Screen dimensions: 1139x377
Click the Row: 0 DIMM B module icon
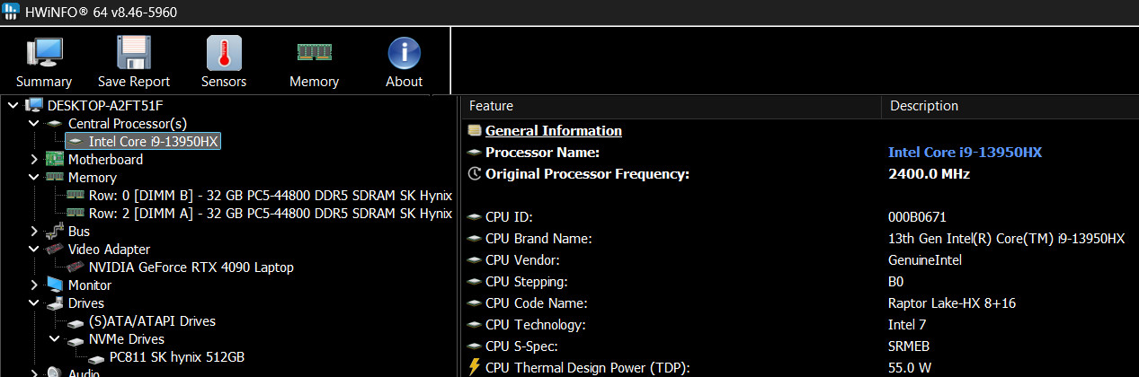tap(76, 195)
